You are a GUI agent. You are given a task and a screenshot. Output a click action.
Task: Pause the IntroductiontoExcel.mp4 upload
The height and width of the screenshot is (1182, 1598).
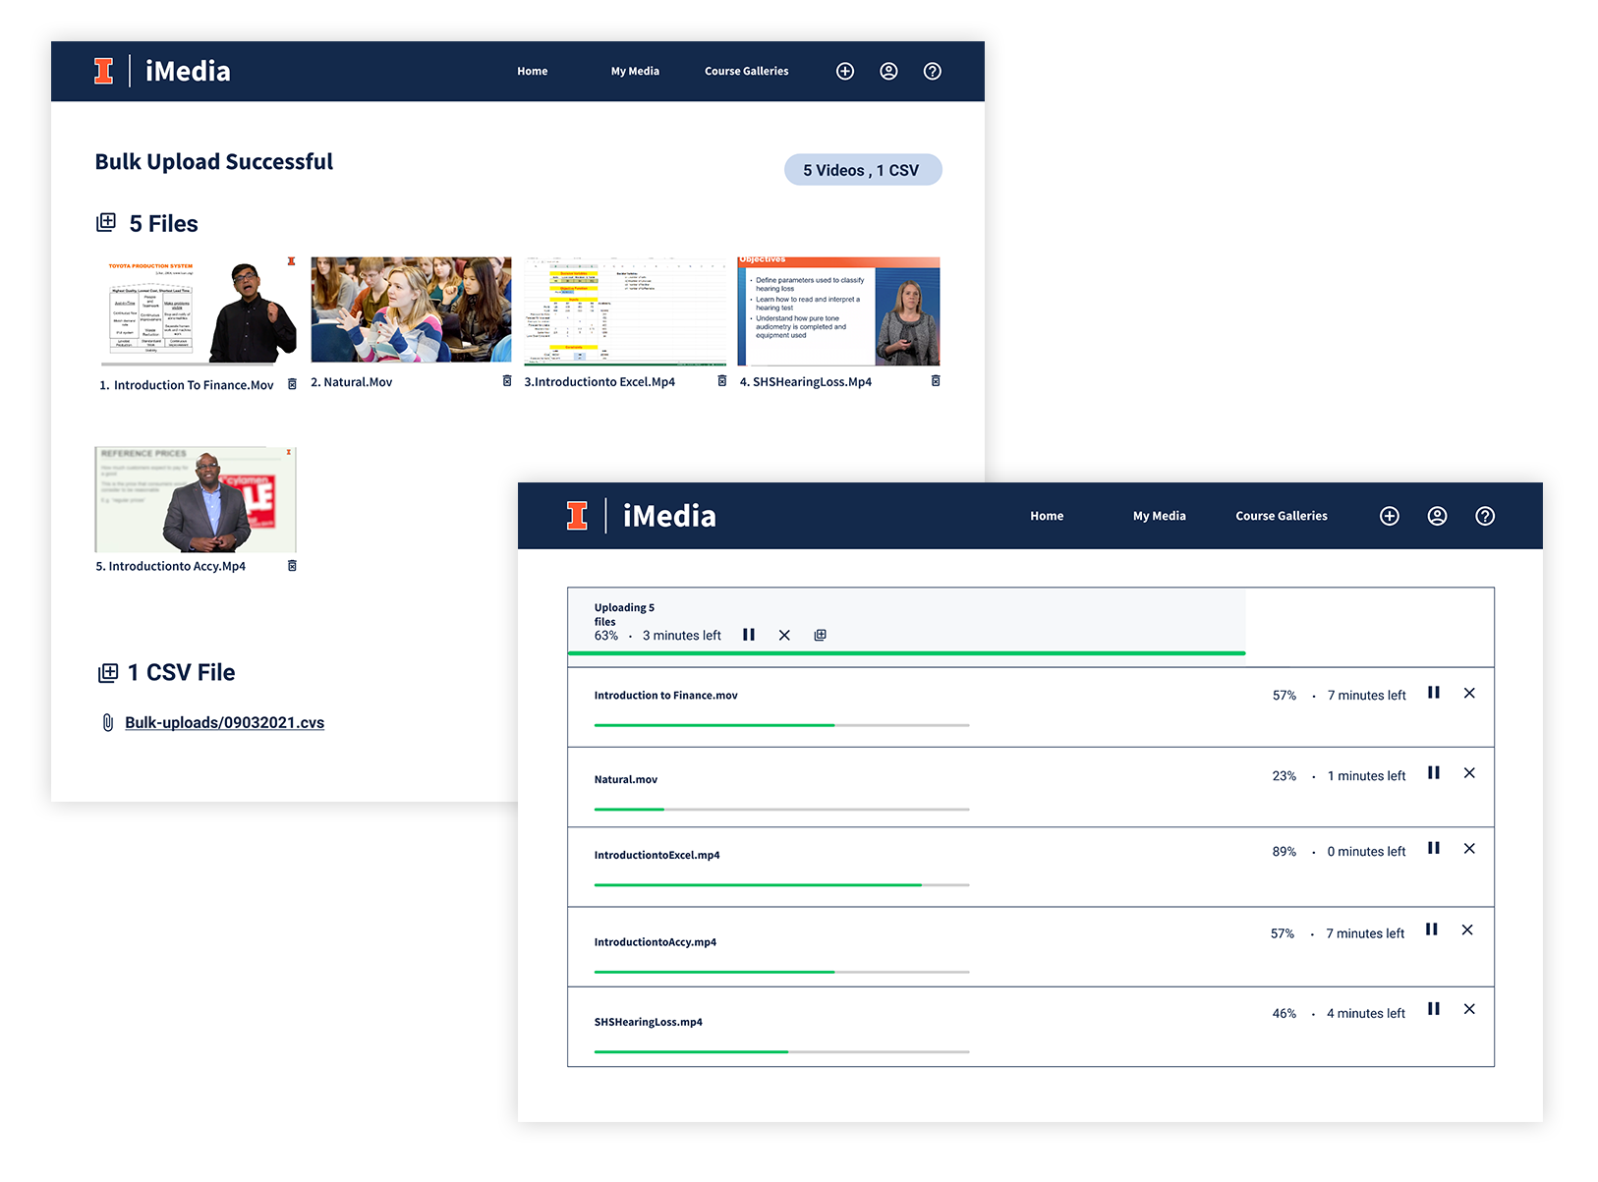click(1434, 848)
